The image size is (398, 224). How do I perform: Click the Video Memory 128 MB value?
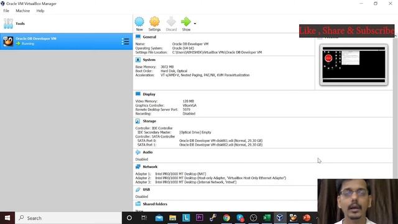coord(188,101)
